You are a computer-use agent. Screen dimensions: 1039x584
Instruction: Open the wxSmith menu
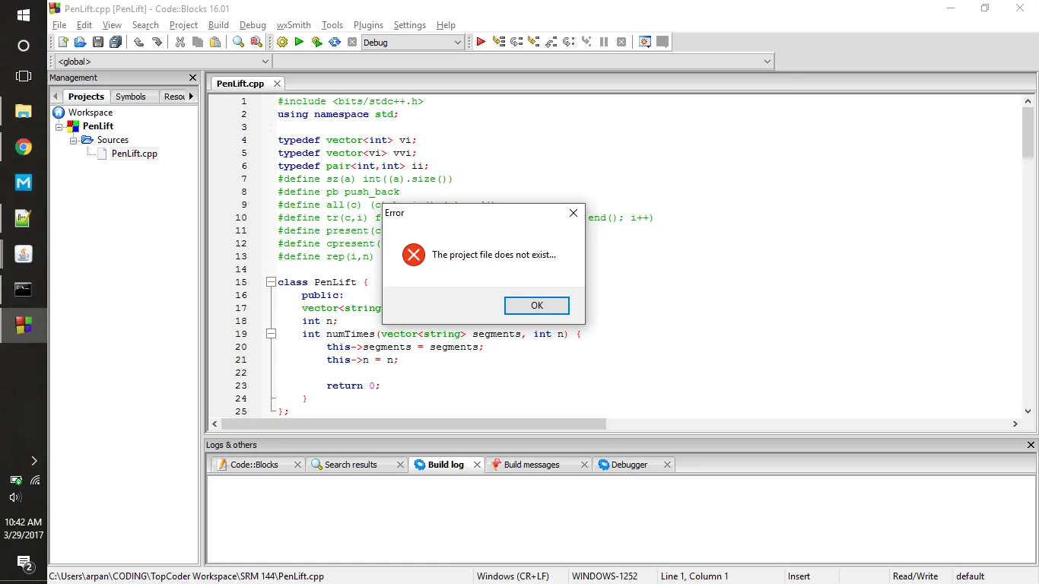pyautogui.click(x=294, y=25)
